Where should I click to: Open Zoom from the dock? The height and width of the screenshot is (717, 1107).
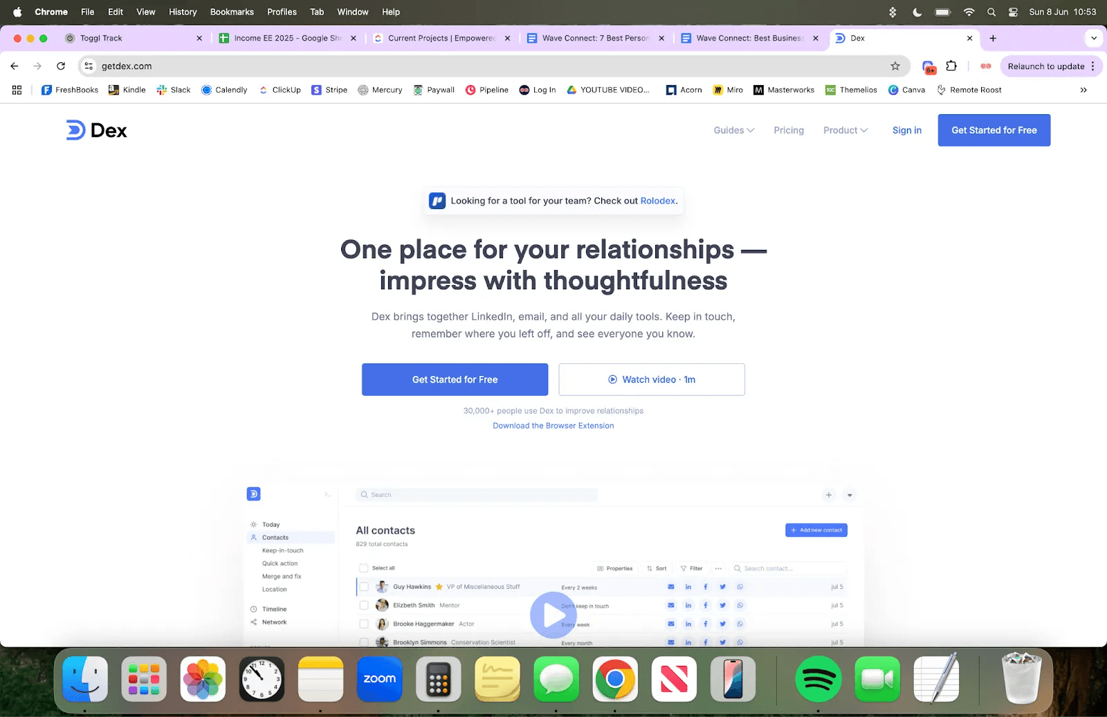pos(380,679)
